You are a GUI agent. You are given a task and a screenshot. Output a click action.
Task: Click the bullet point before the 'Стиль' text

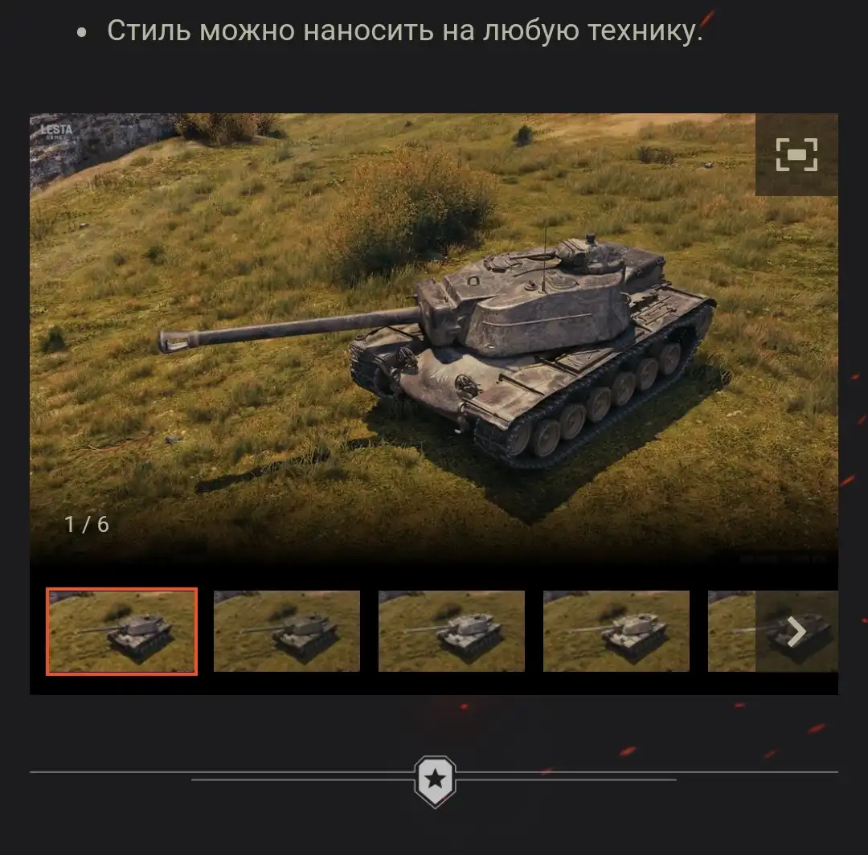(82, 33)
